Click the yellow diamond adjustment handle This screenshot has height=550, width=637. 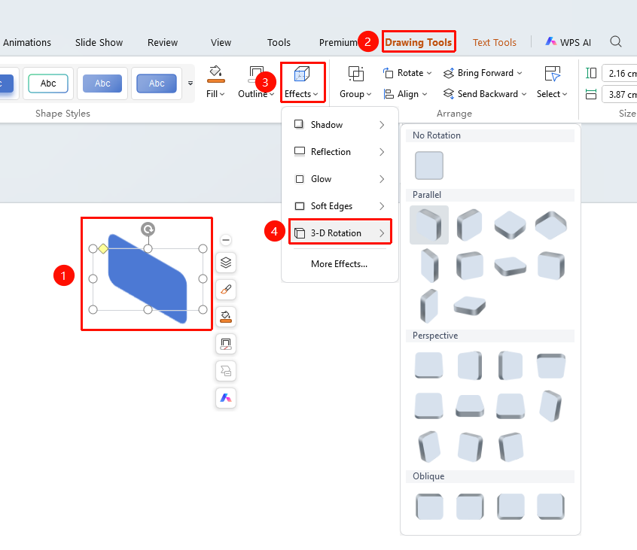click(103, 248)
